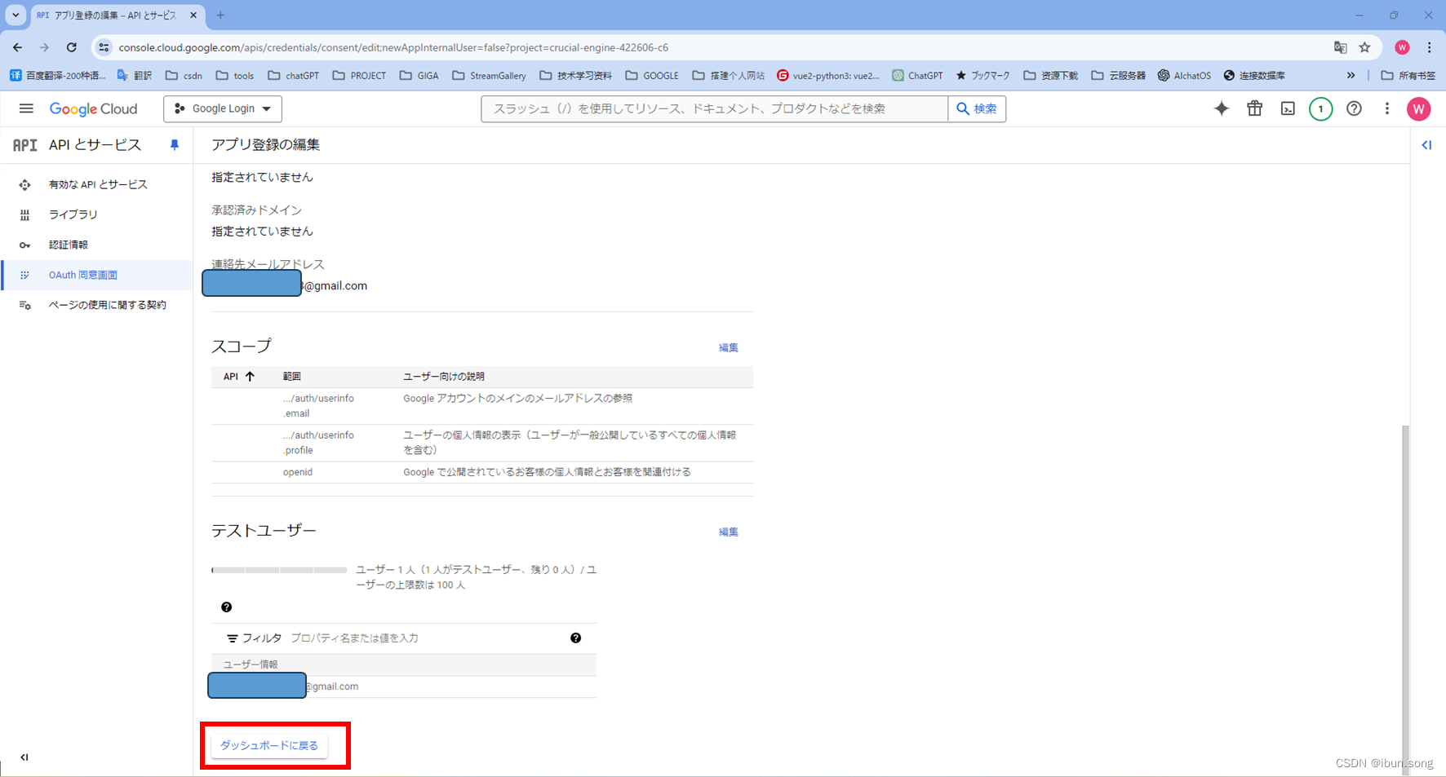Click the .../auth/userinfo.email scope cell
The width and height of the screenshot is (1446, 777).
[x=318, y=406]
